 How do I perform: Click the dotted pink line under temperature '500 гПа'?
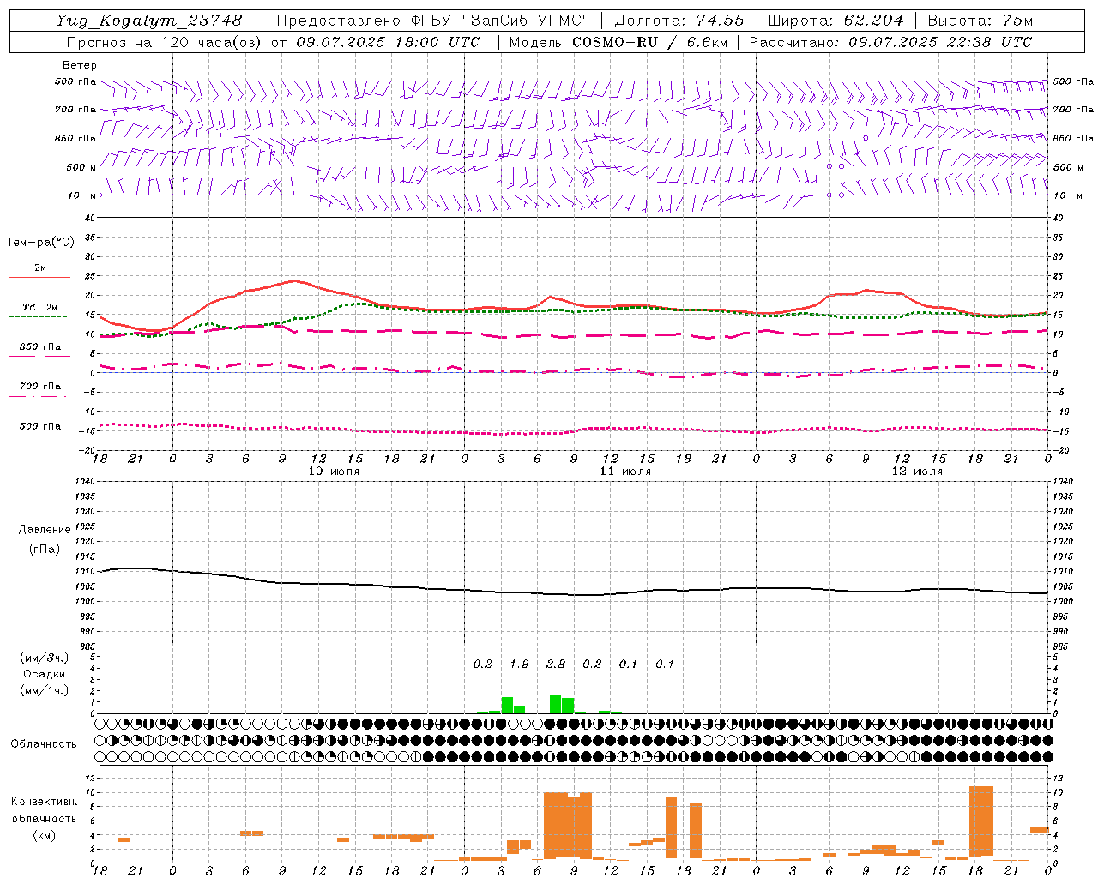coord(39,436)
